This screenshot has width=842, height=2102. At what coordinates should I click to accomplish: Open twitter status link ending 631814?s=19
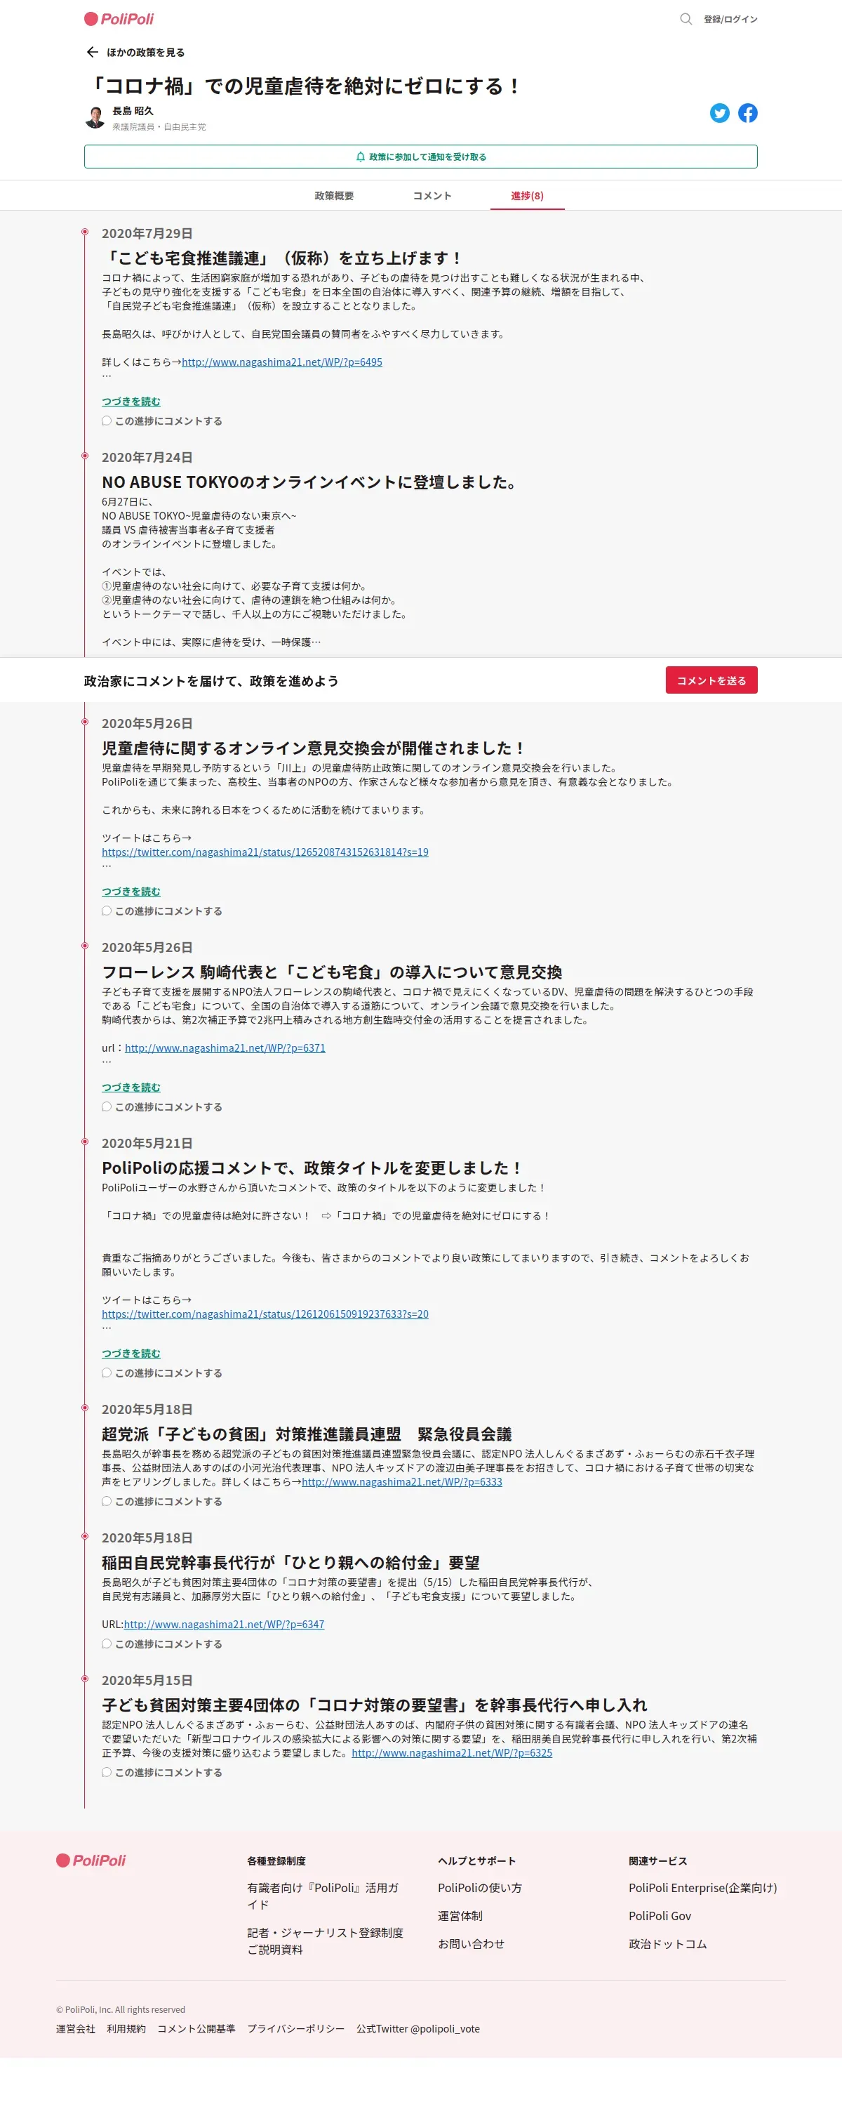pyautogui.click(x=265, y=852)
